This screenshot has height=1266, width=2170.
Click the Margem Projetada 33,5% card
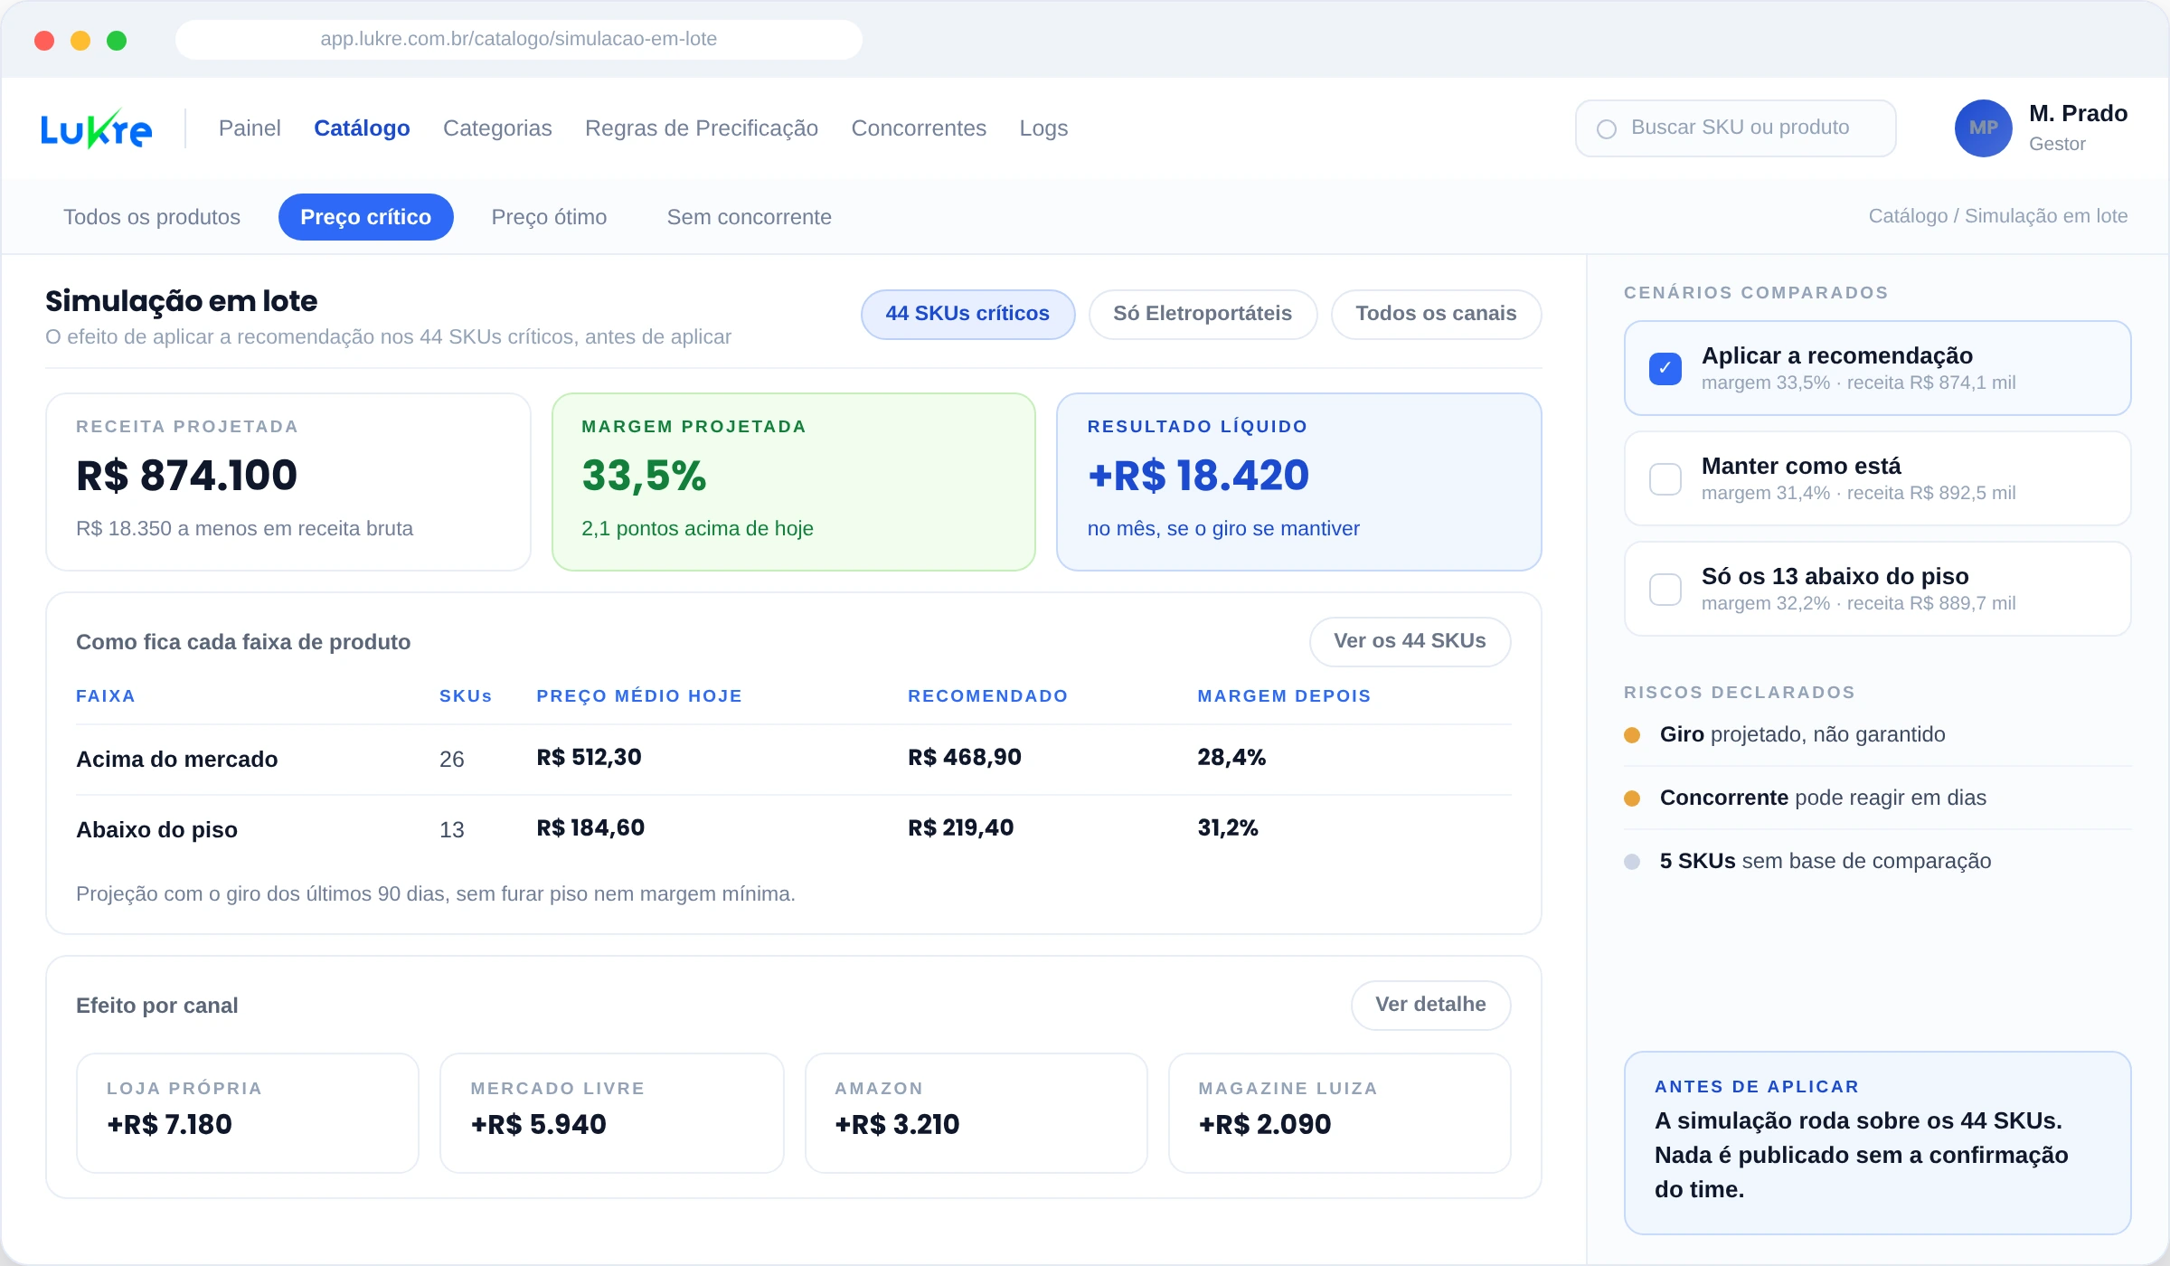click(x=793, y=481)
